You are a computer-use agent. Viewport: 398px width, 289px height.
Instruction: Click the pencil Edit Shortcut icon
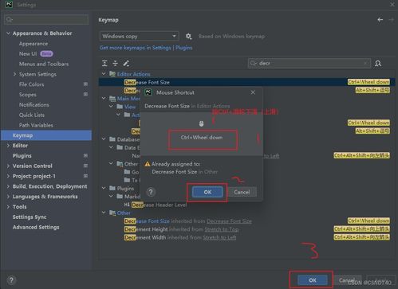pyautogui.click(x=126, y=63)
